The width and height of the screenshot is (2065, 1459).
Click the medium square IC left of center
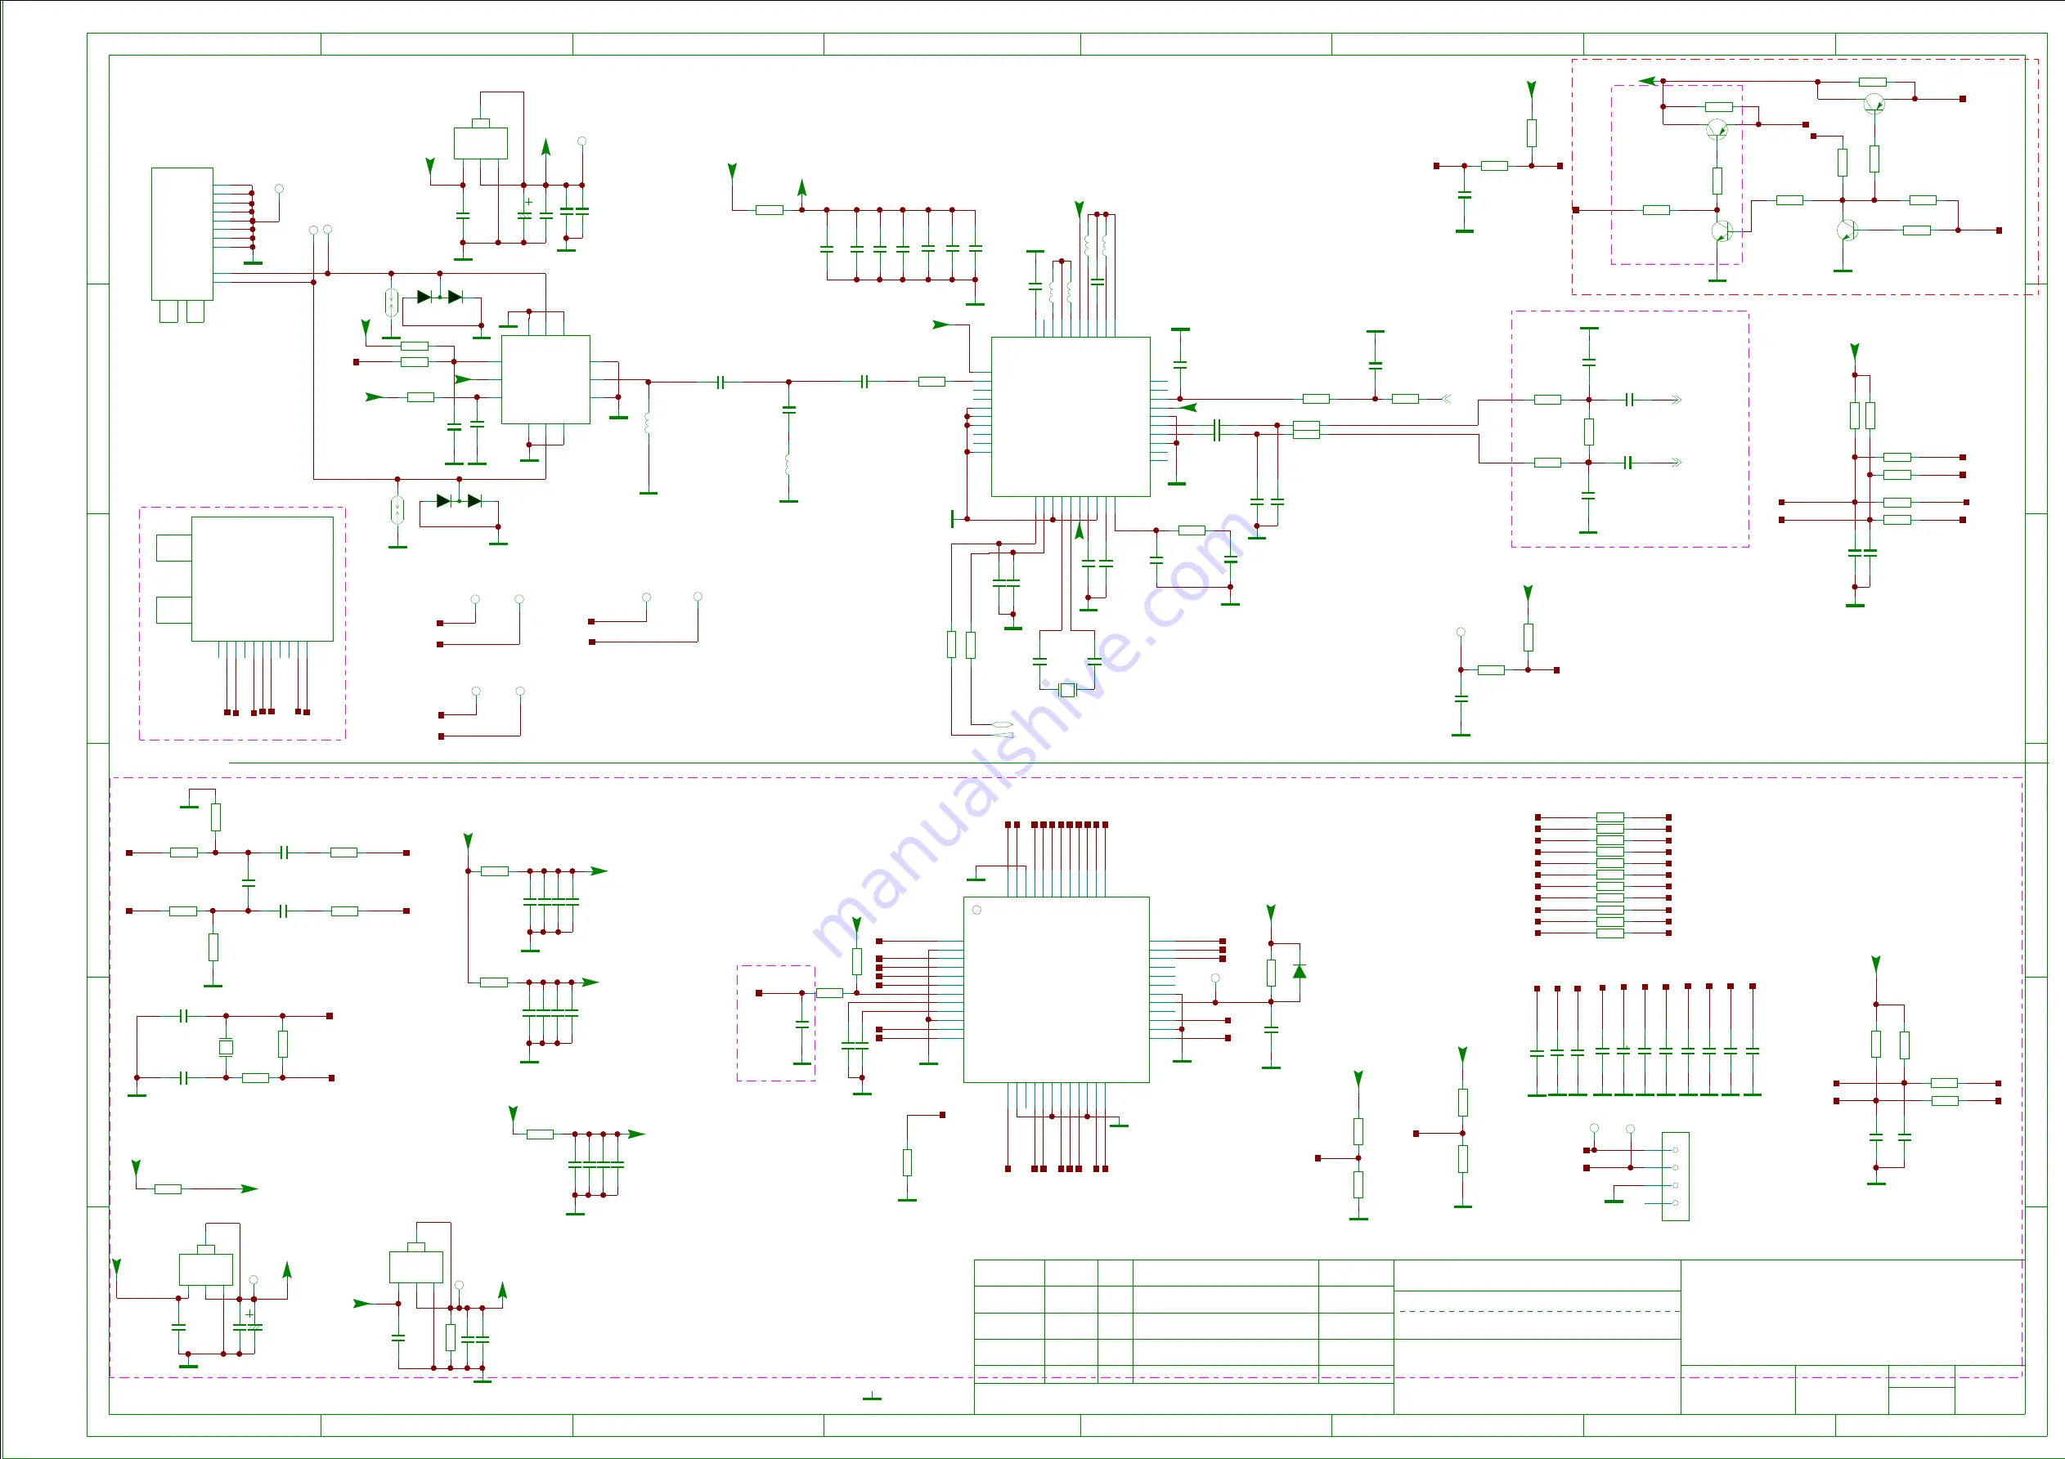coord(545,379)
